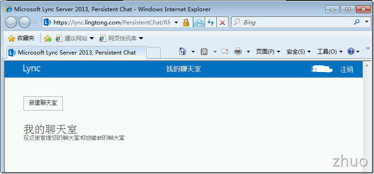Click the Lync logo in header
Screen dimensions: 374x174
point(32,69)
